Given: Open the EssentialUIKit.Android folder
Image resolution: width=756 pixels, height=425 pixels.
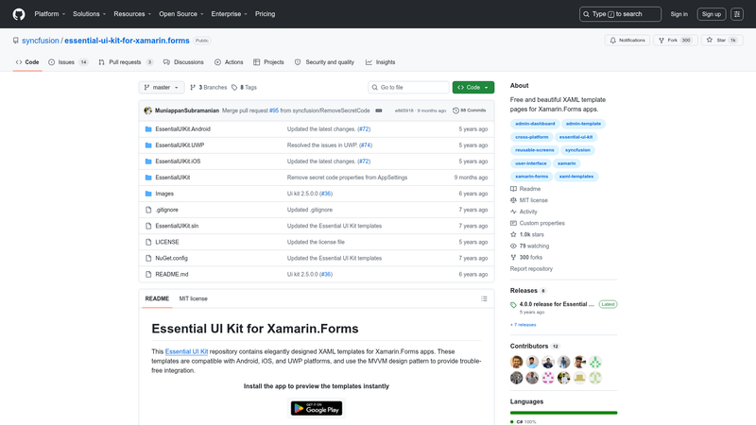Looking at the screenshot, I should pos(182,129).
